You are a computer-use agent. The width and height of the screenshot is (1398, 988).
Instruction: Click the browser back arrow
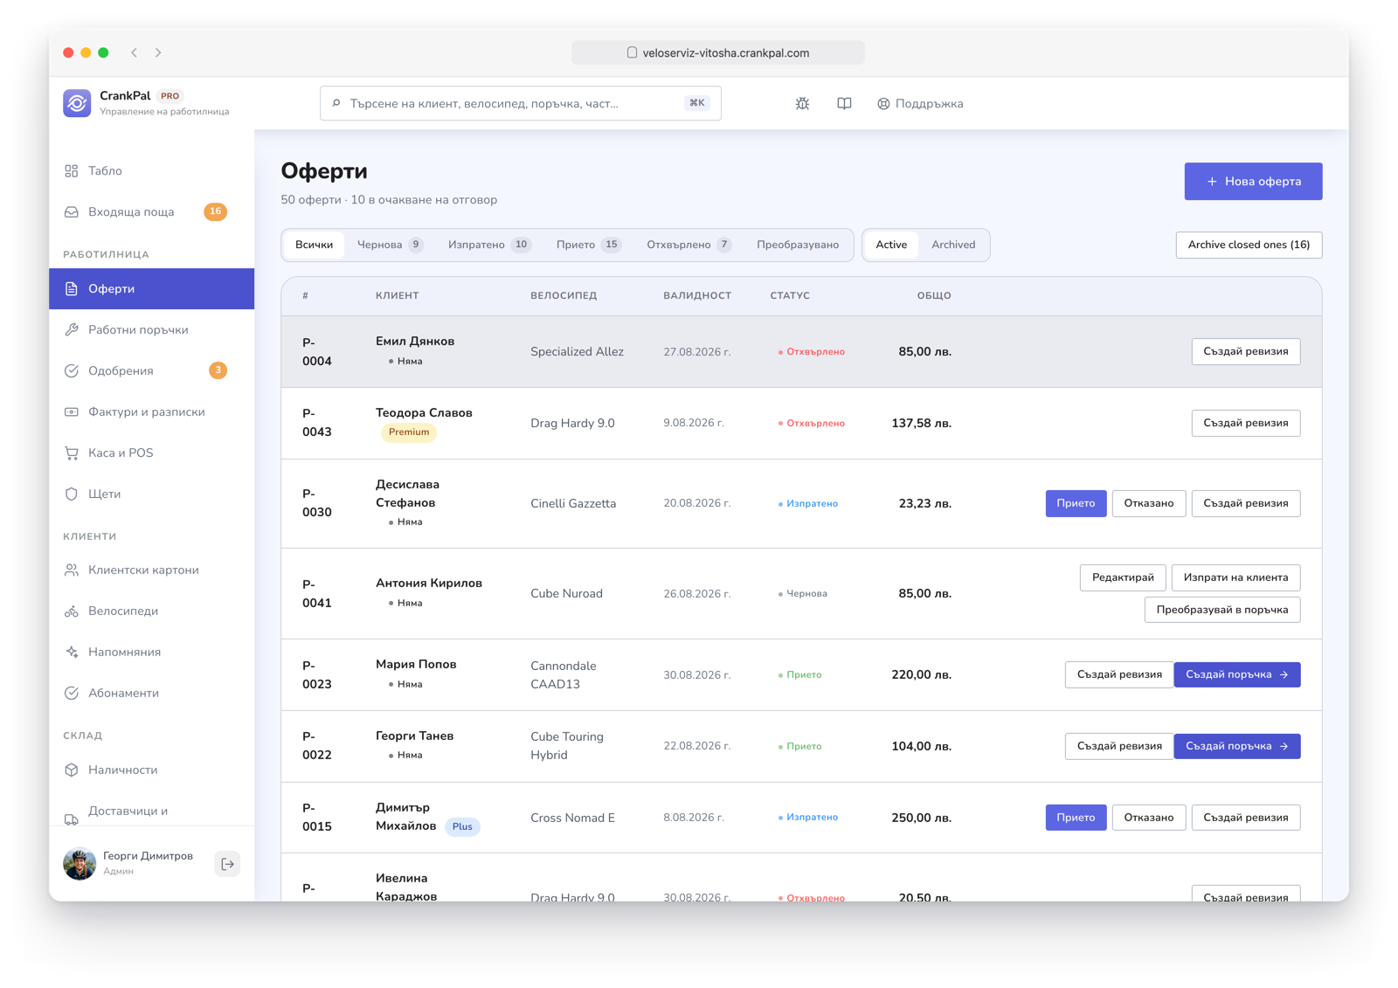tap(135, 53)
